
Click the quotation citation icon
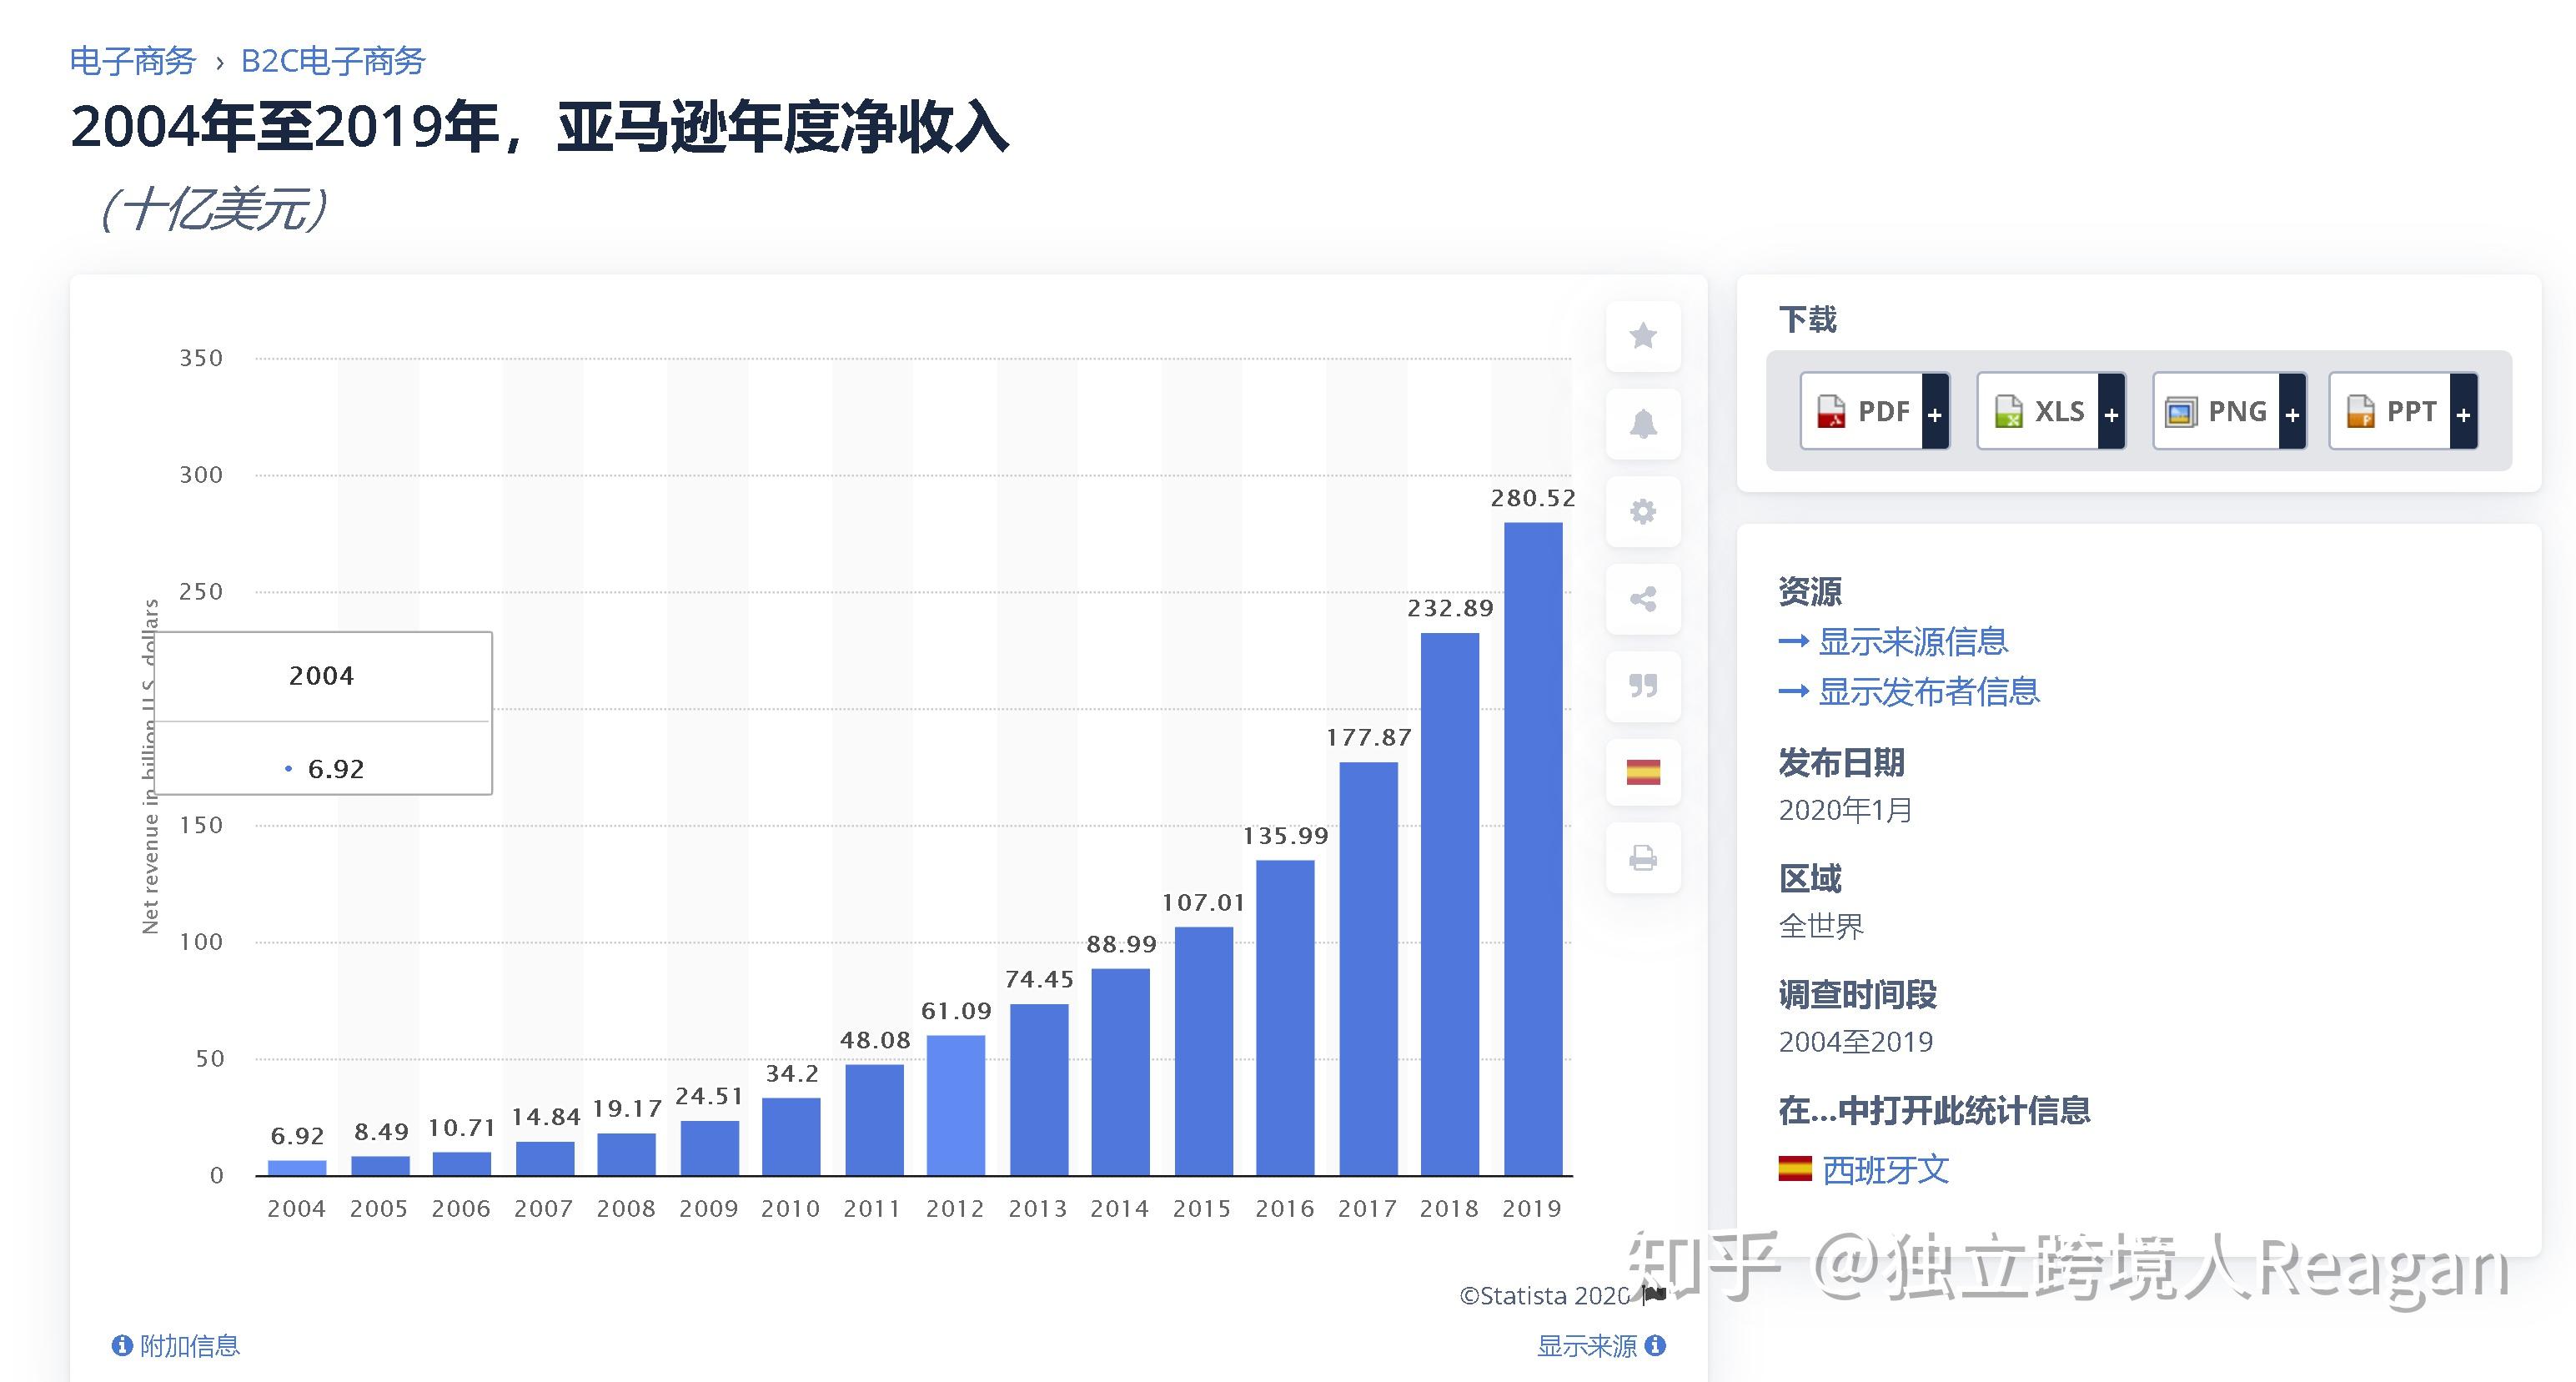1643,686
